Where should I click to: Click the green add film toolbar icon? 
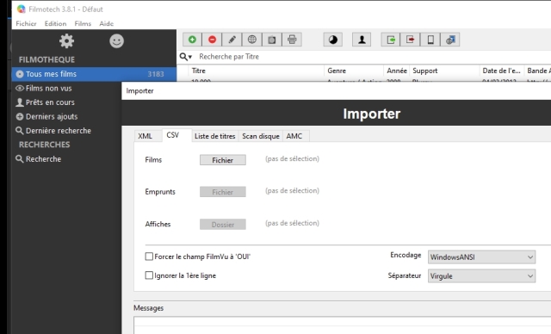click(192, 40)
